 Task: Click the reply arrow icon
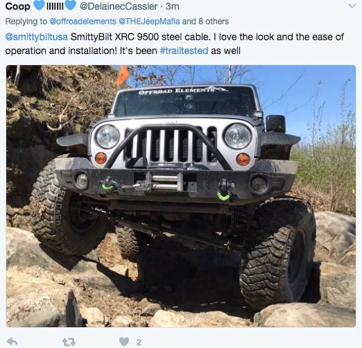(12, 342)
